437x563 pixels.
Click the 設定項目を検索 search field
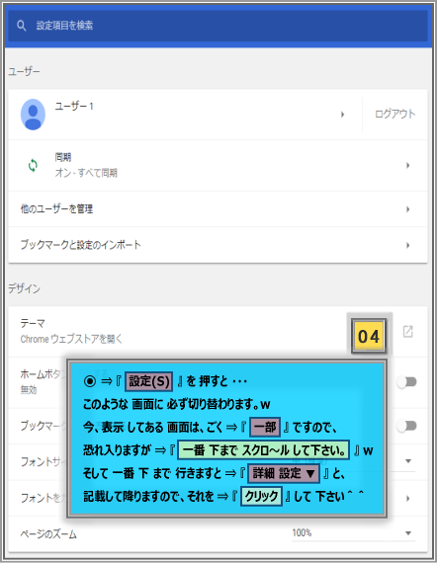pos(218,26)
